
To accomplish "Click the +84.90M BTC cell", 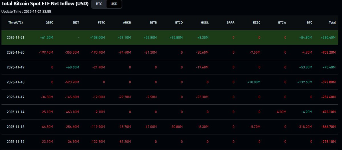I will 306,38.
